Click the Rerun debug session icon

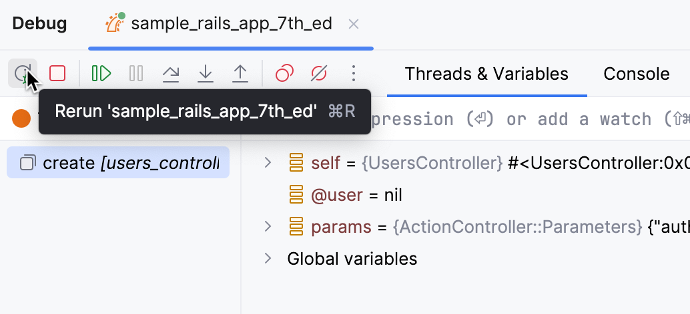(x=23, y=73)
